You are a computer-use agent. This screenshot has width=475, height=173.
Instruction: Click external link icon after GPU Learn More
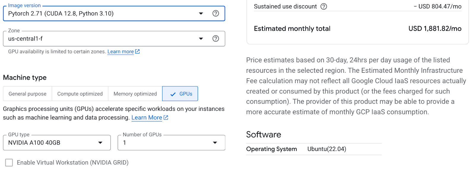coord(166,117)
